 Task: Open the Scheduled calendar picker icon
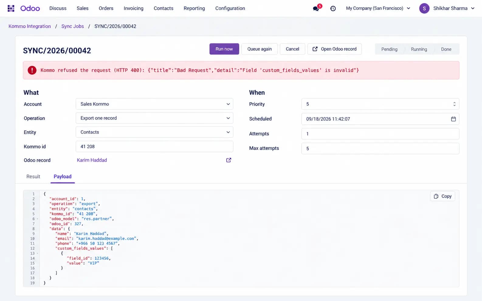coord(453,119)
